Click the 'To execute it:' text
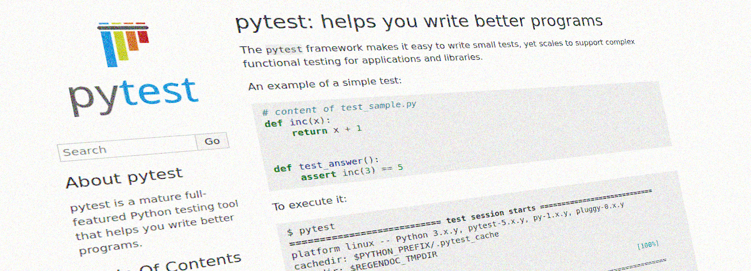The height and width of the screenshot is (271, 751). pos(309,203)
